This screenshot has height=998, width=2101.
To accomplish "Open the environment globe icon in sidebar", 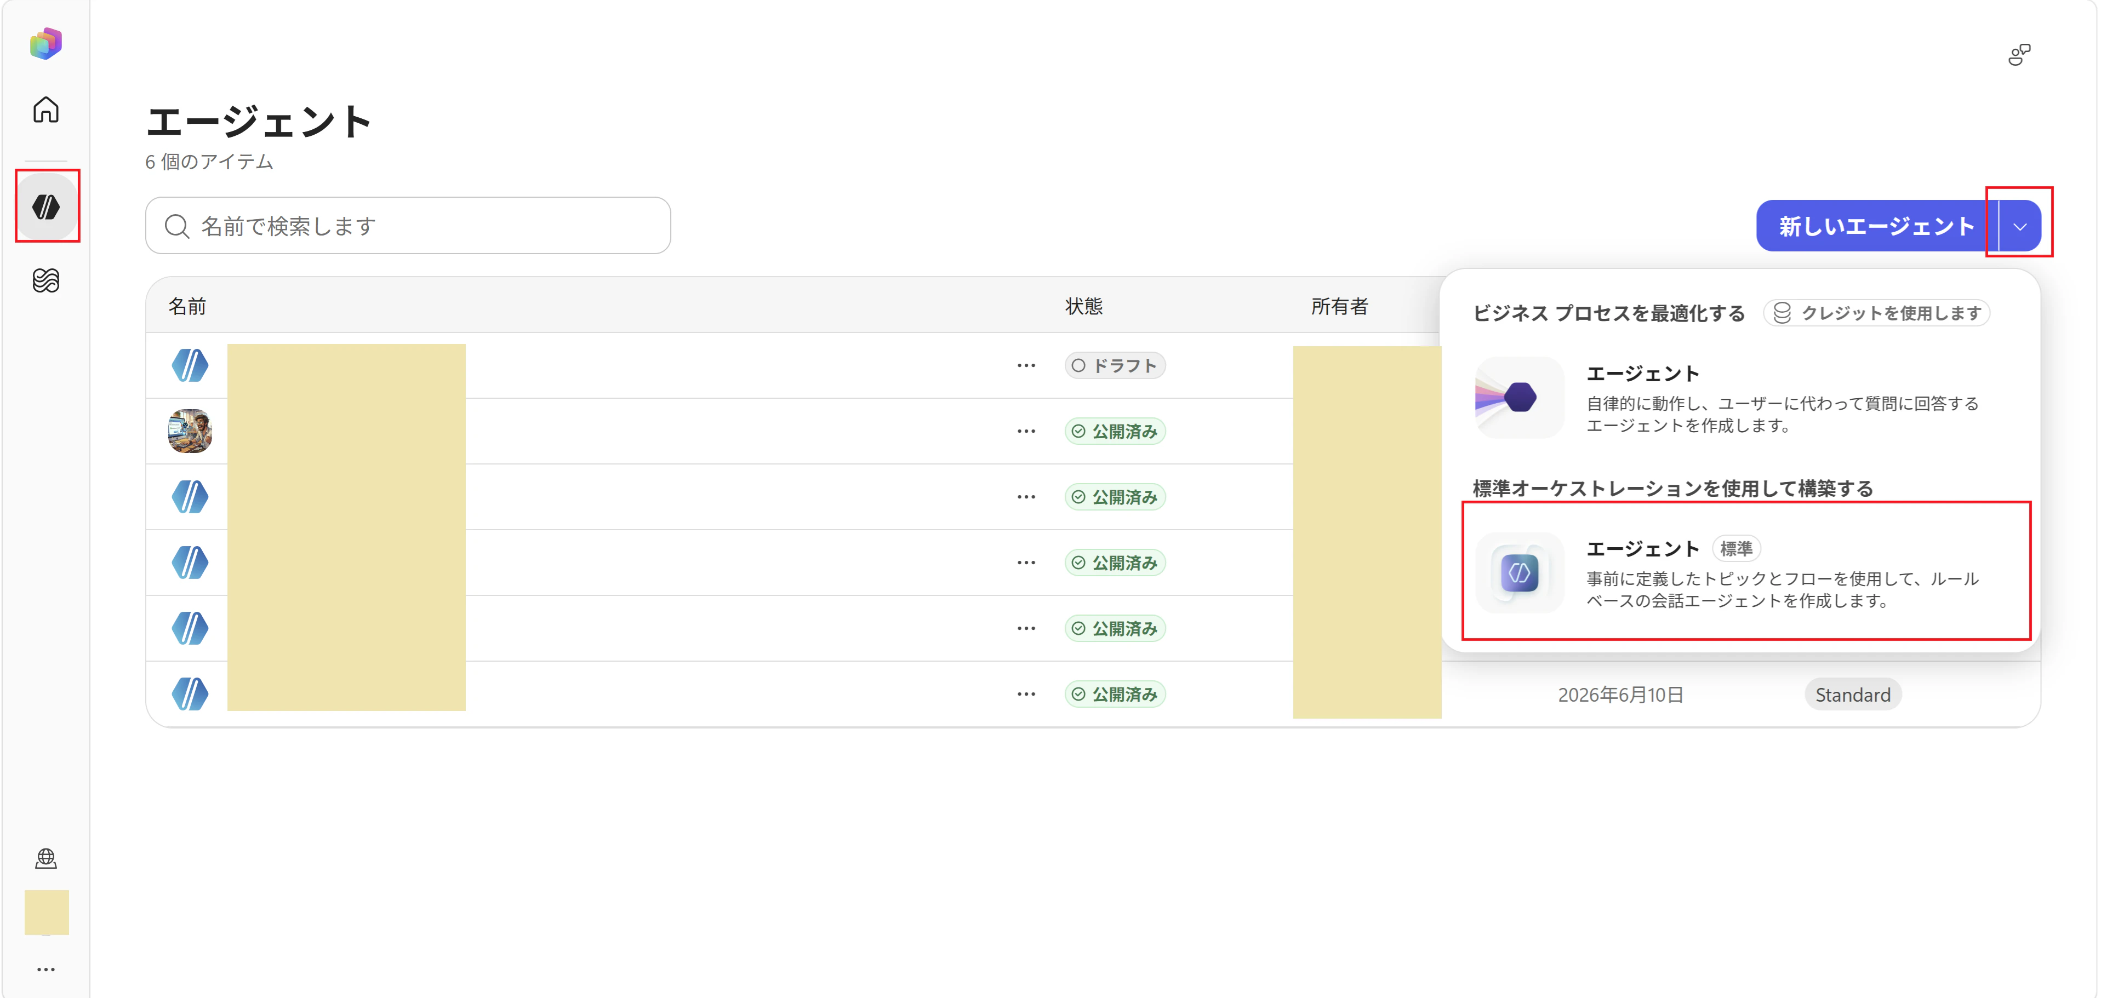I will (x=45, y=858).
